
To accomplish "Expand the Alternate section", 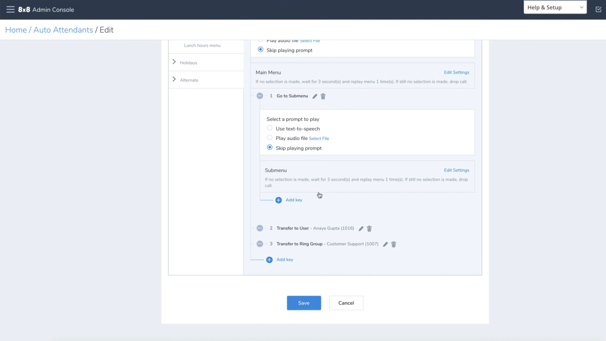I will (x=174, y=79).
